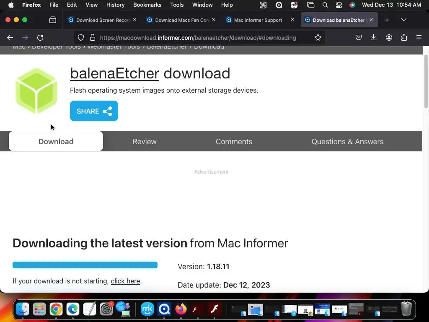Close the Download Screen Recorder tab
This screenshot has width=429, height=322.
pos(134,20)
